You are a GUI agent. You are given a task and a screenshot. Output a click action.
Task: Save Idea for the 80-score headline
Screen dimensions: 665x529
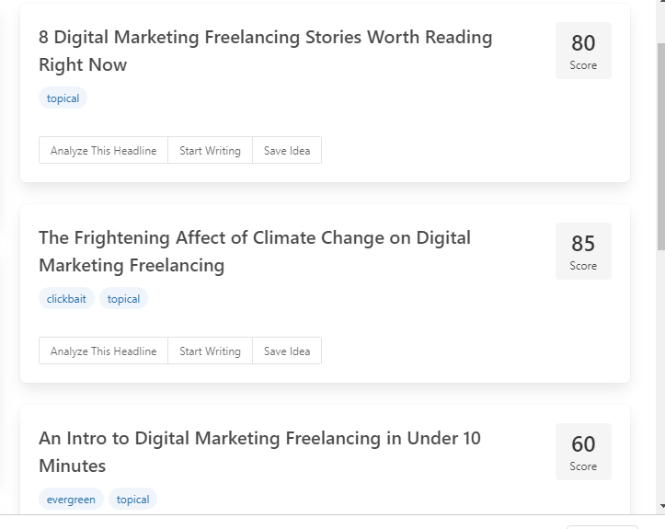287,151
